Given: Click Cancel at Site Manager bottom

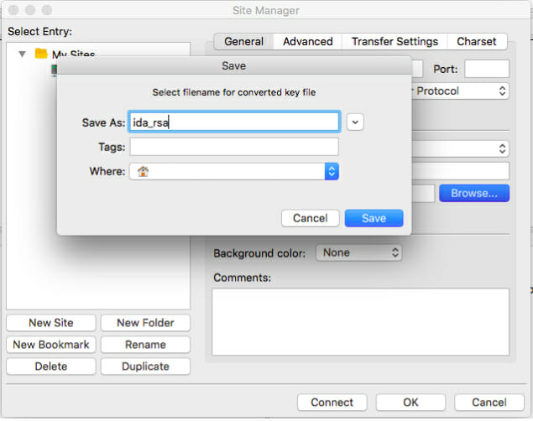Looking at the screenshot, I should (489, 403).
